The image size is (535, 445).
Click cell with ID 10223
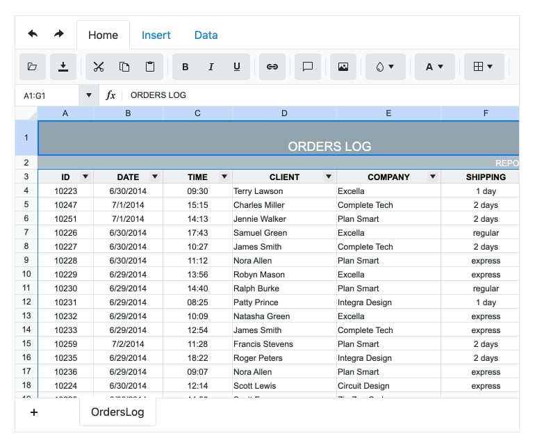click(x=65, y=191)
